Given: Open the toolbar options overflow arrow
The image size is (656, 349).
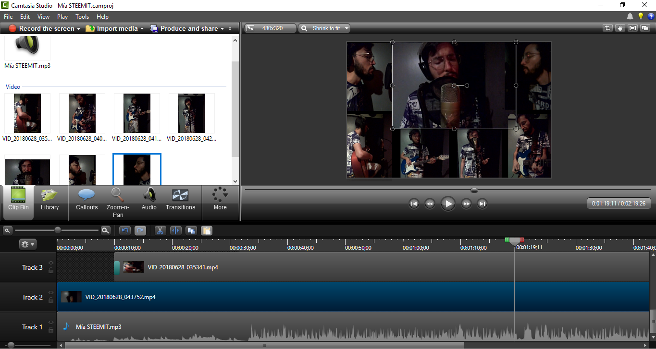Looking at the screenshot, I should pos(230,29).
